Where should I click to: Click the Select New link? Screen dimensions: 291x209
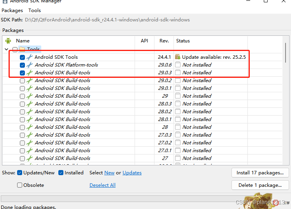point(109,173)
